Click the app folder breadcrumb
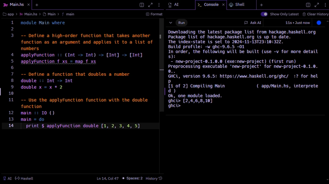 click(x=8, y=14)
